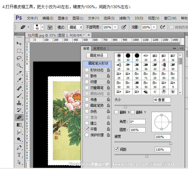Select the Gradient tool
The image size is (188, 169).
tap(19, 125)
